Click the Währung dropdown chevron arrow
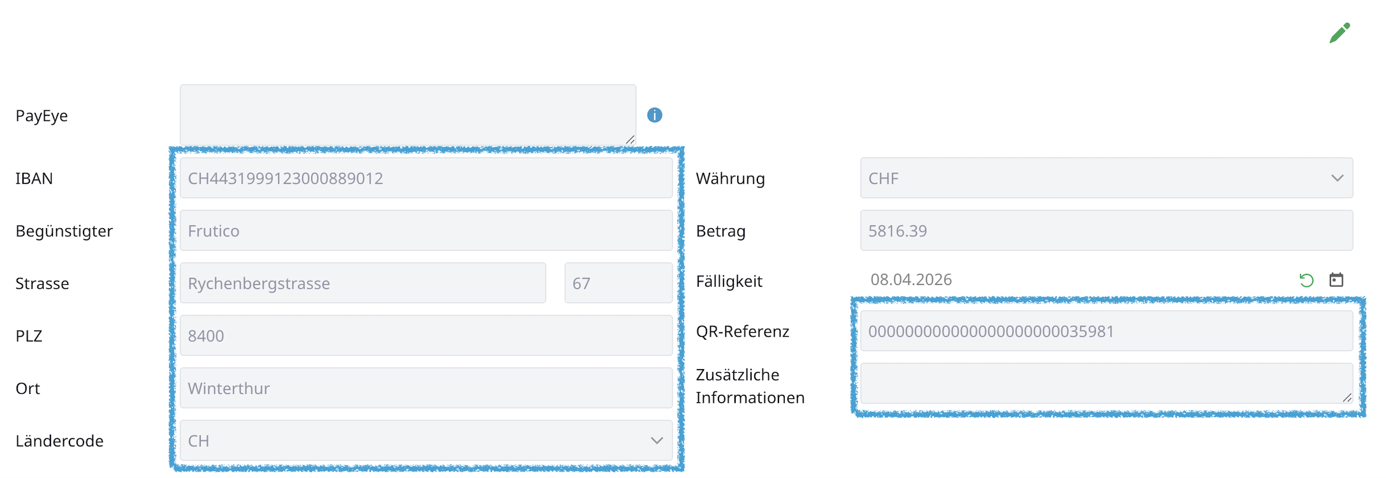This screenshot has height=478, width=1386. (1337, 178)
